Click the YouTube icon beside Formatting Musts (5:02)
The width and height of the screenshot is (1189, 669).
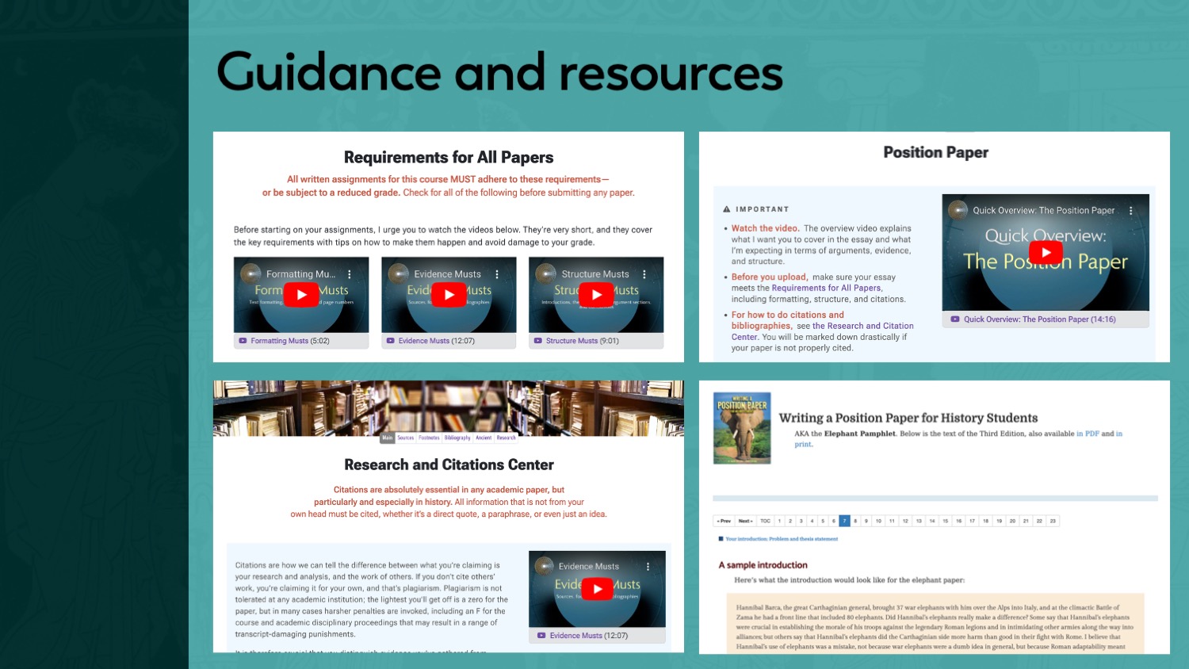[243, 341]
